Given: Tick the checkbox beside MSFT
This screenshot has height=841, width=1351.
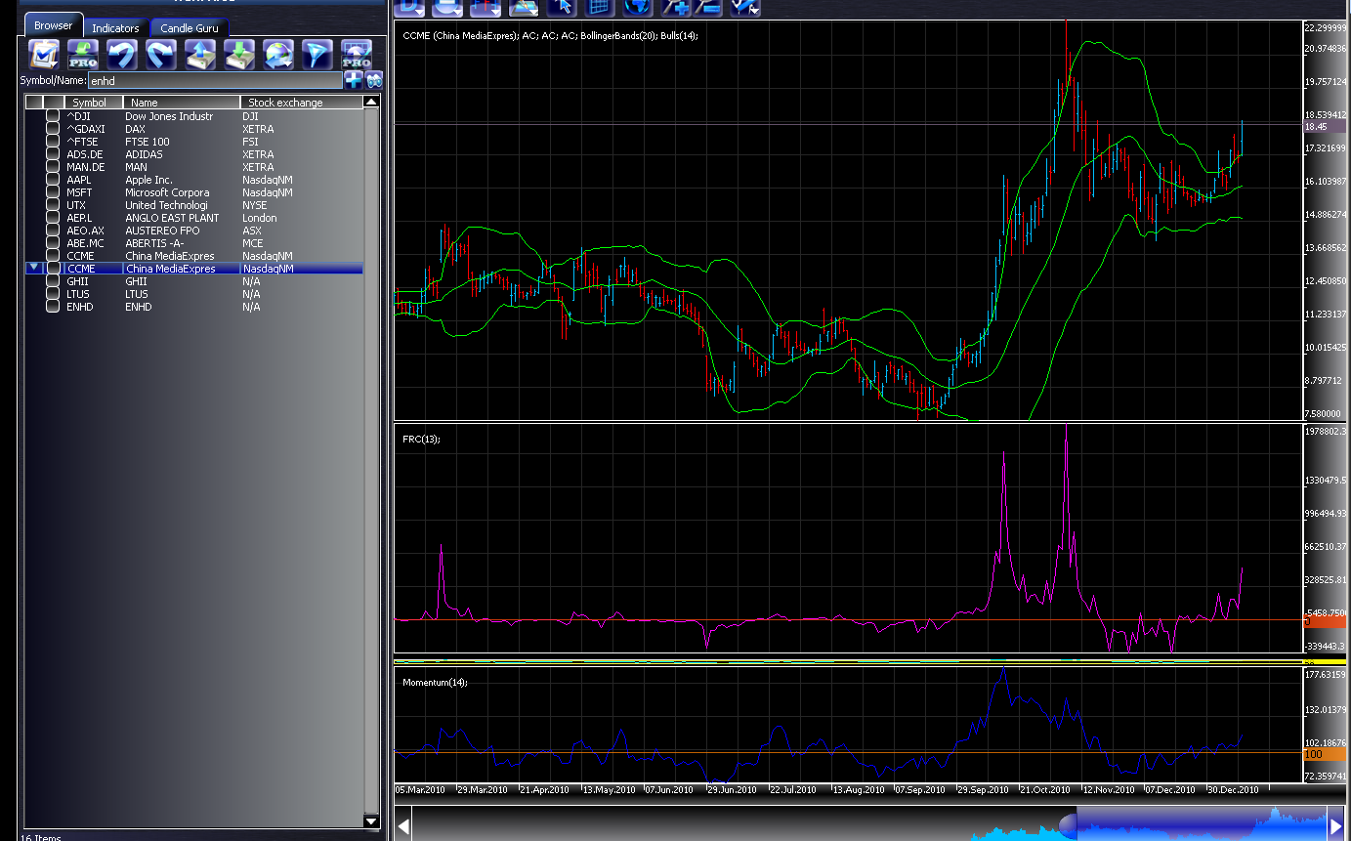Looking at the screenshot, I should point(53,192).
